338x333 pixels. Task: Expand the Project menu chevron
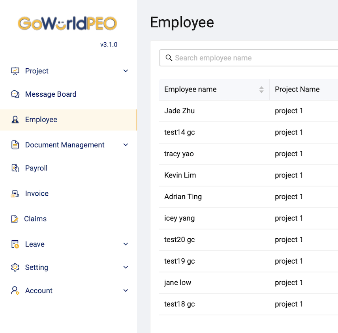tap(126, 71)
